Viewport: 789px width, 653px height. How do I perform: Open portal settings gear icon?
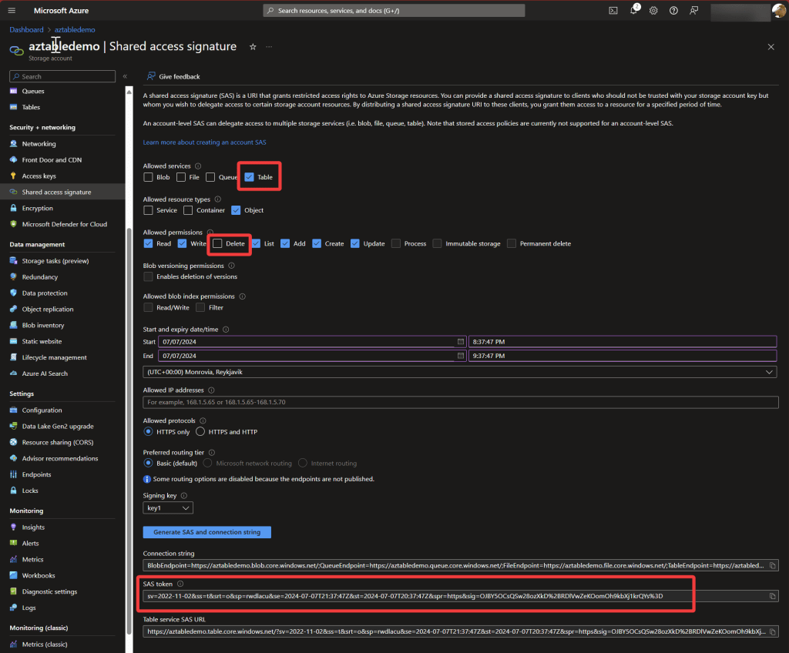[653, 11]
